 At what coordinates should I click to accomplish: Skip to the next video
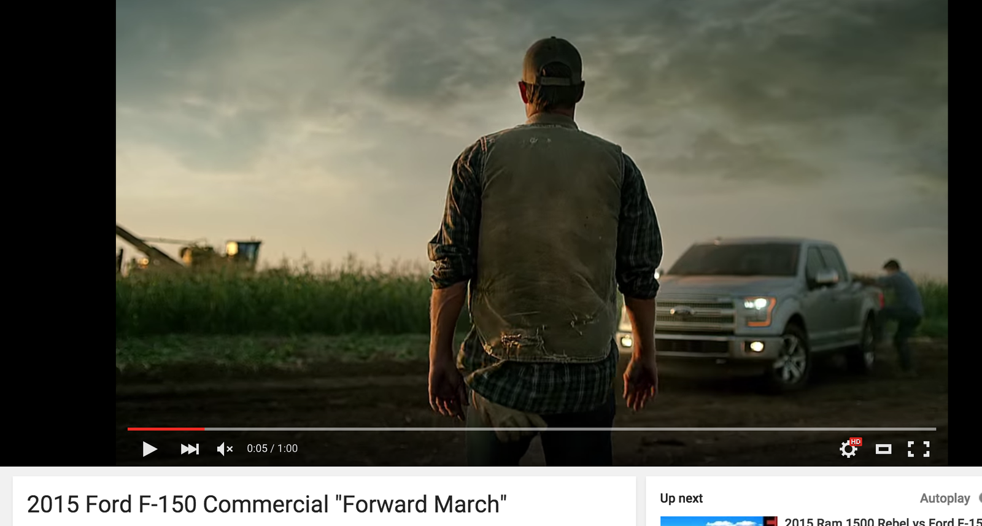(x=190, y=449)
